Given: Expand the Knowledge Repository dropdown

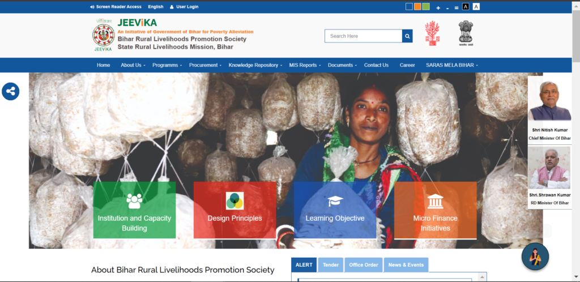Looking at the screenshot, I should 255,65.
